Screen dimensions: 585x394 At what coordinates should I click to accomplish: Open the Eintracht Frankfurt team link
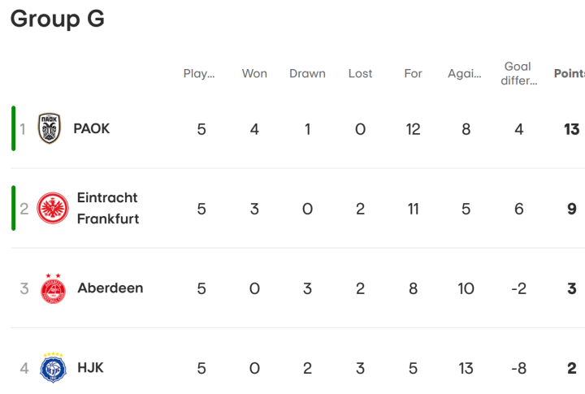107,209
